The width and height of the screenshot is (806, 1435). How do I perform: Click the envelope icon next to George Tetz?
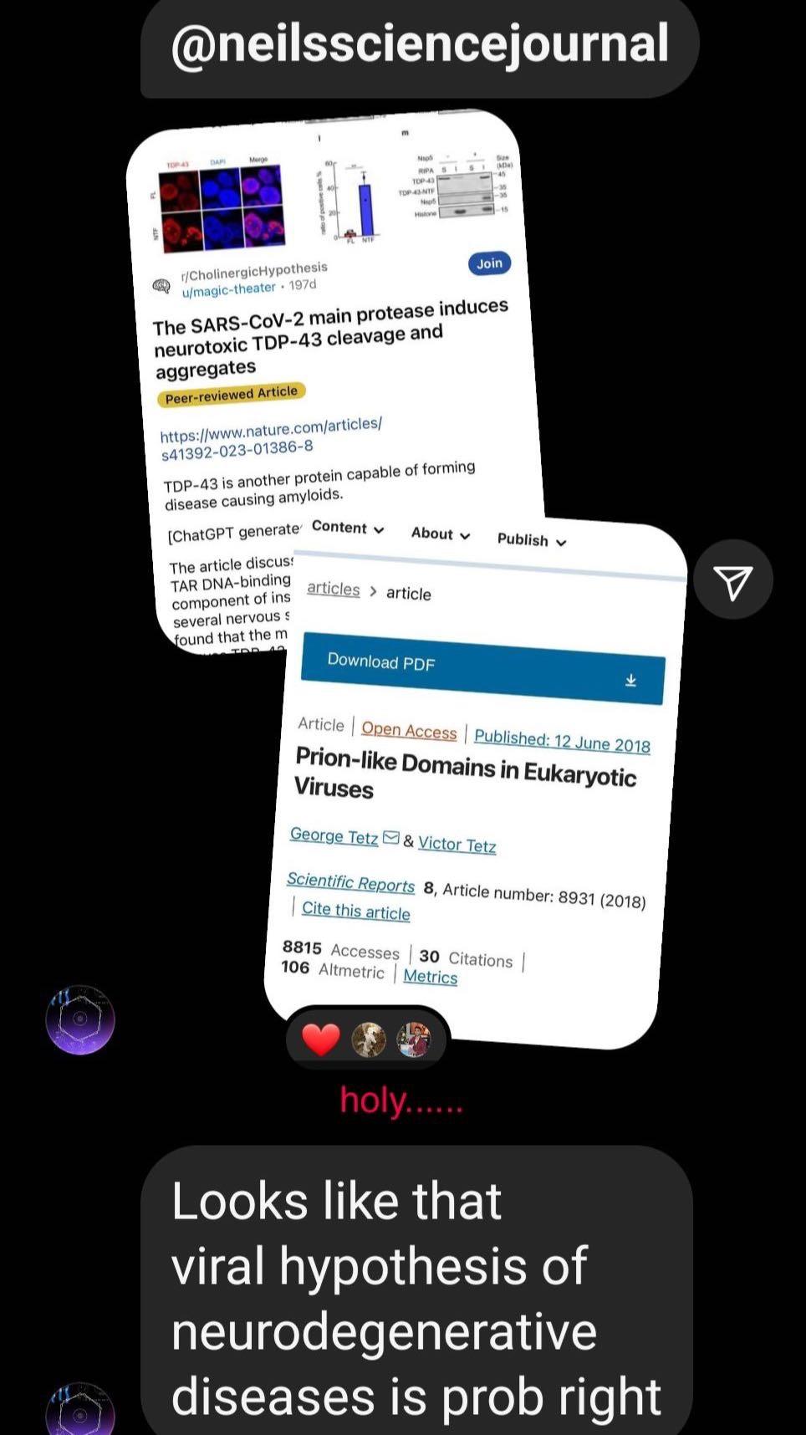390,837
